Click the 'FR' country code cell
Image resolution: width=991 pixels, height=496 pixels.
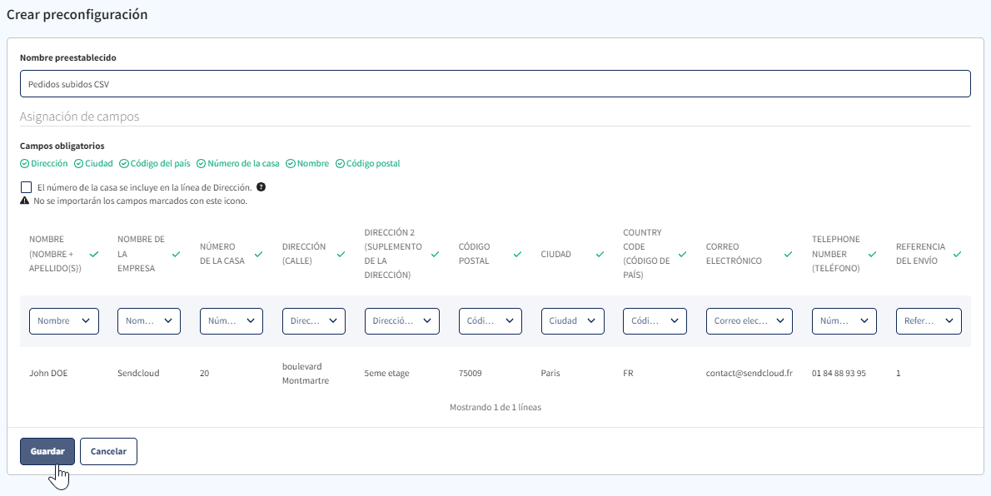point(628,374)
